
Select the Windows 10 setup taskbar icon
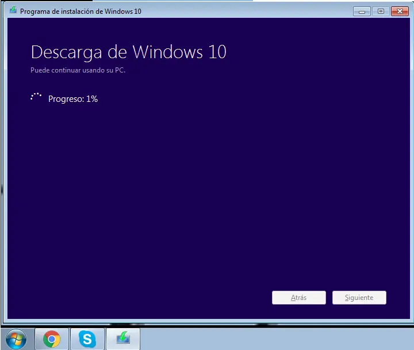click(123, 339)
